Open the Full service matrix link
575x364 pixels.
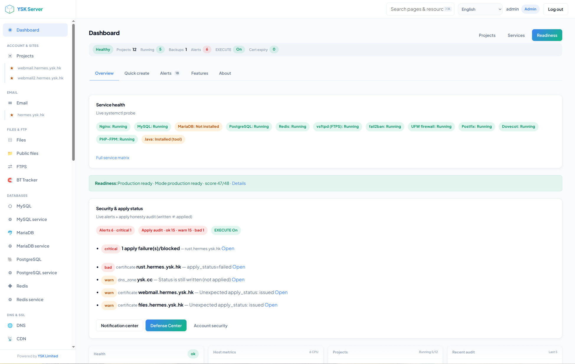click(x=113, y=158)
